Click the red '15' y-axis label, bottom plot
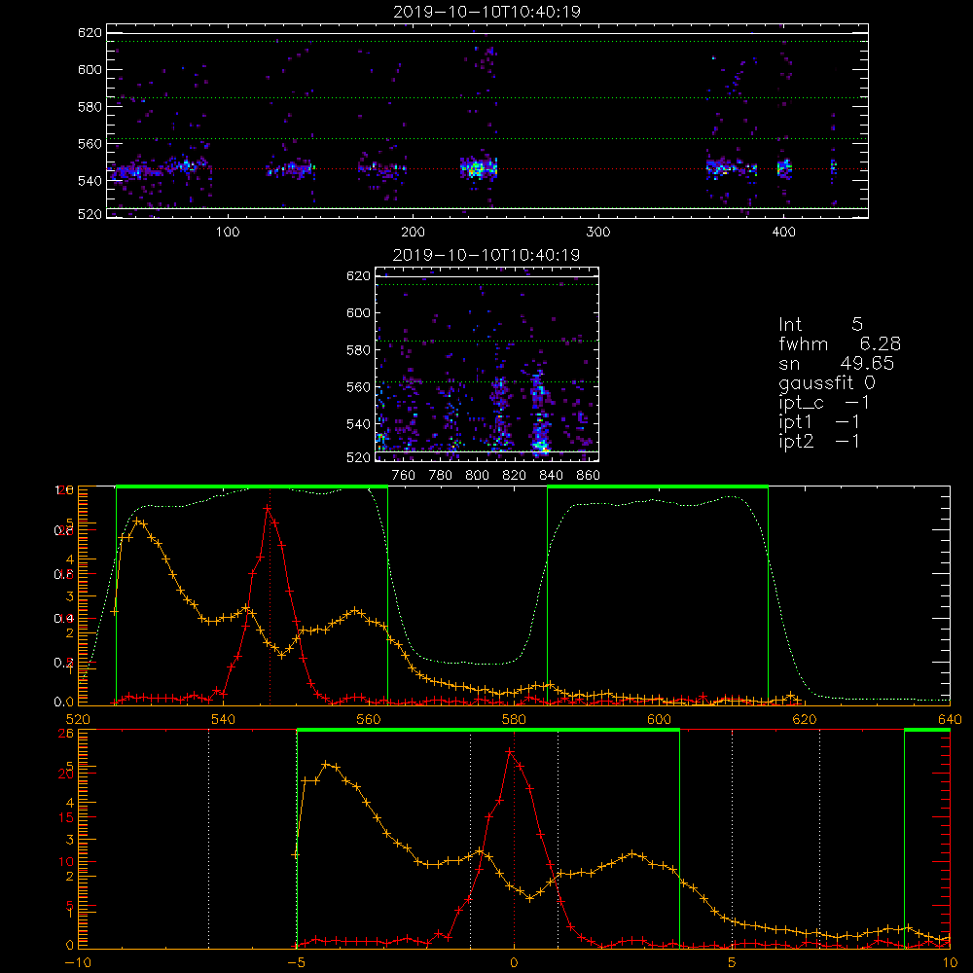The image size is (973, 973). coord(66,817)
